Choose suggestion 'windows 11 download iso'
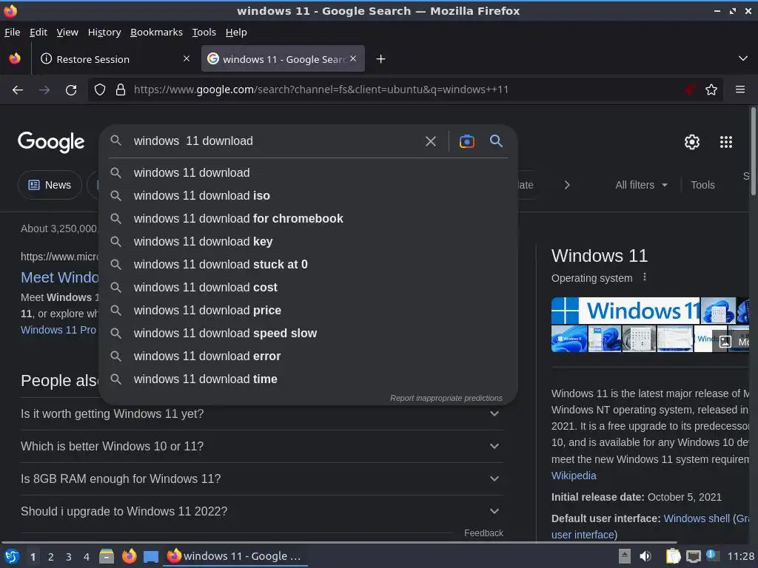 309,195
